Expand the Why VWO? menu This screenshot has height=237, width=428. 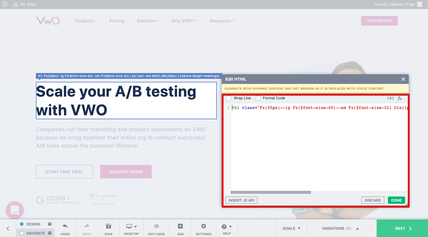[184, 21]
